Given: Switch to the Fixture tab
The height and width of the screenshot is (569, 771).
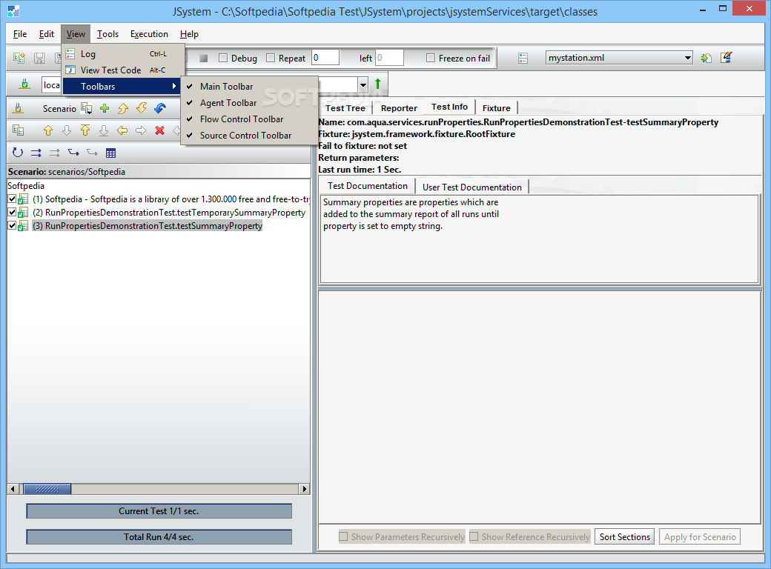Looking at the screenshot, I should 496,108.
